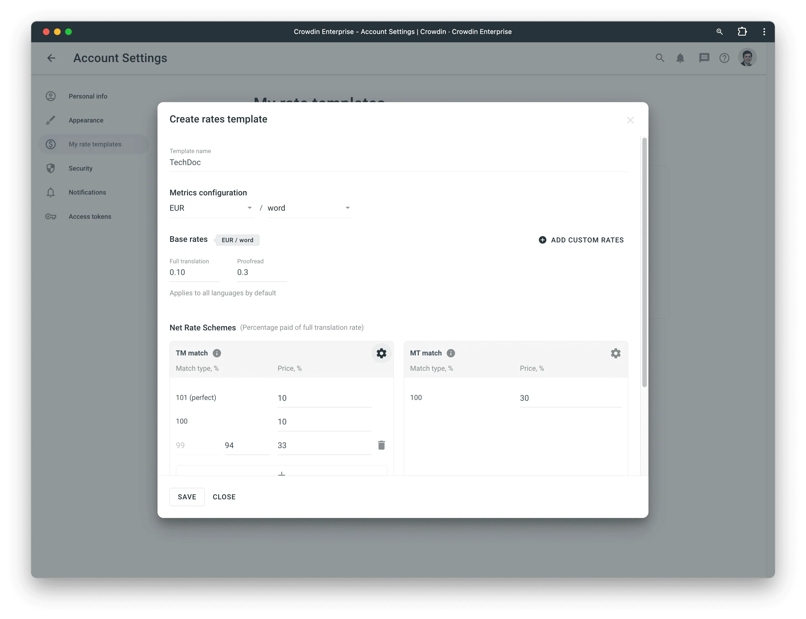Click the MT match settings gear icon
This screenshot has height=619, width=806.
(x=615, y=353)
